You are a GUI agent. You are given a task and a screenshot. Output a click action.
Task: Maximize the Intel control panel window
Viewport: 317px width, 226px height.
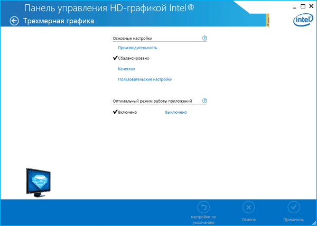[303, 6]
